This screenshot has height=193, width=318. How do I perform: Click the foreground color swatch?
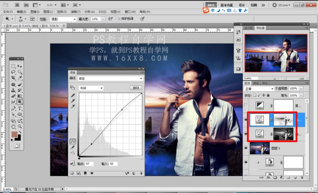[x=14, y=134]
